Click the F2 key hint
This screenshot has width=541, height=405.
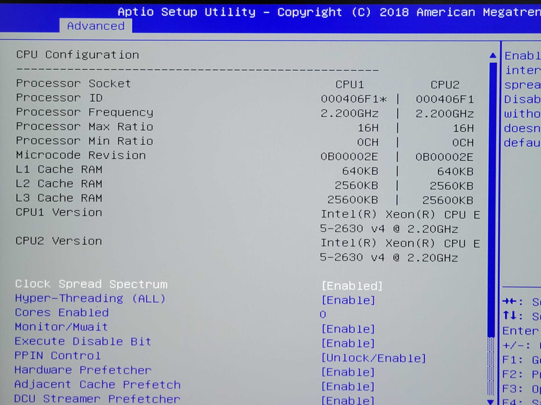pyautogui.click(x=521, y=374)
